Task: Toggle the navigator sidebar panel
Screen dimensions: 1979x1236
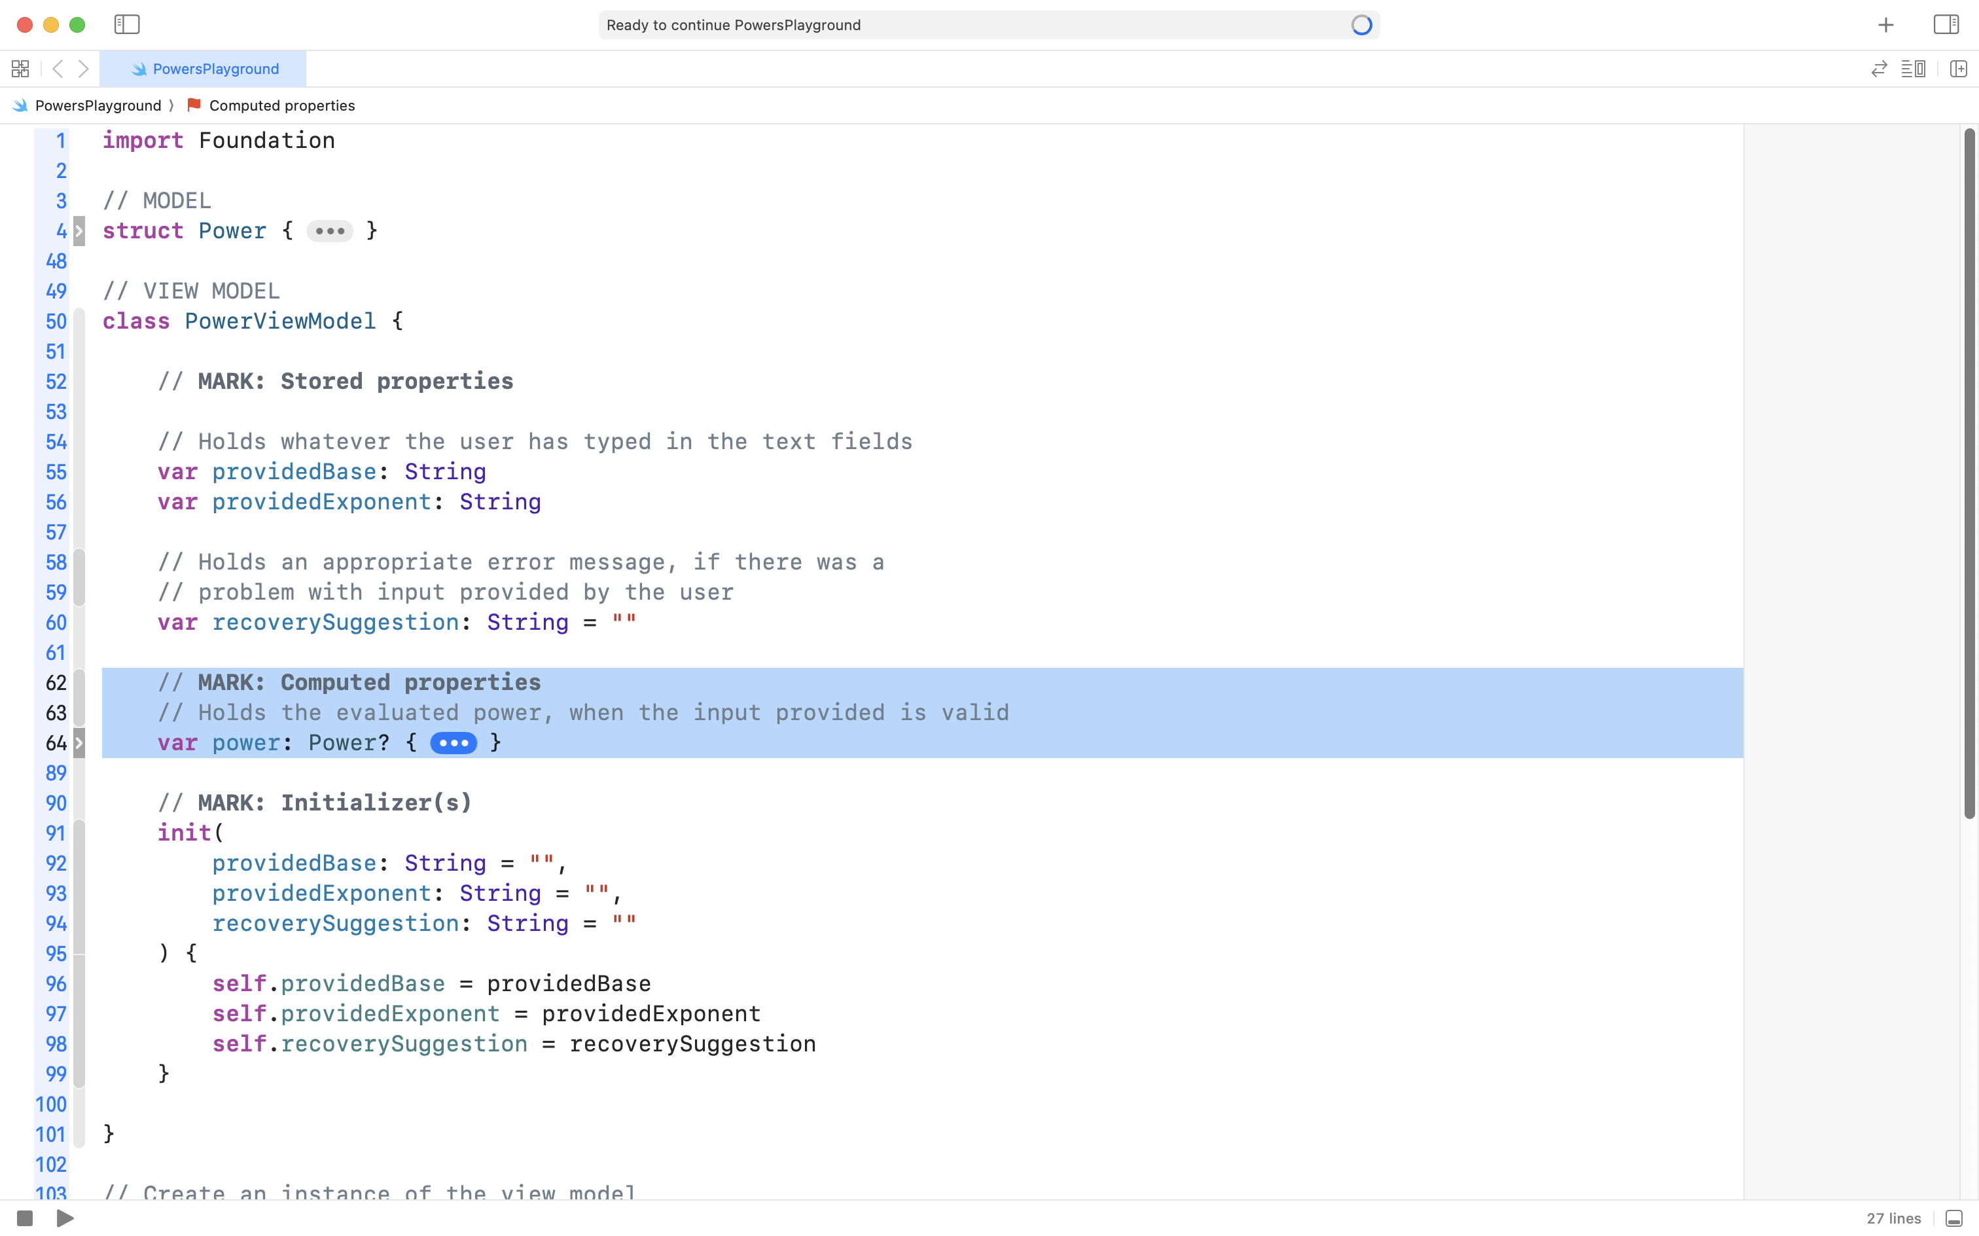Action: (x=127, y=24)
